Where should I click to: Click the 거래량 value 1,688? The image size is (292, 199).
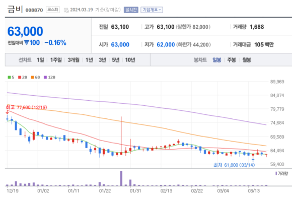point(257,27)
